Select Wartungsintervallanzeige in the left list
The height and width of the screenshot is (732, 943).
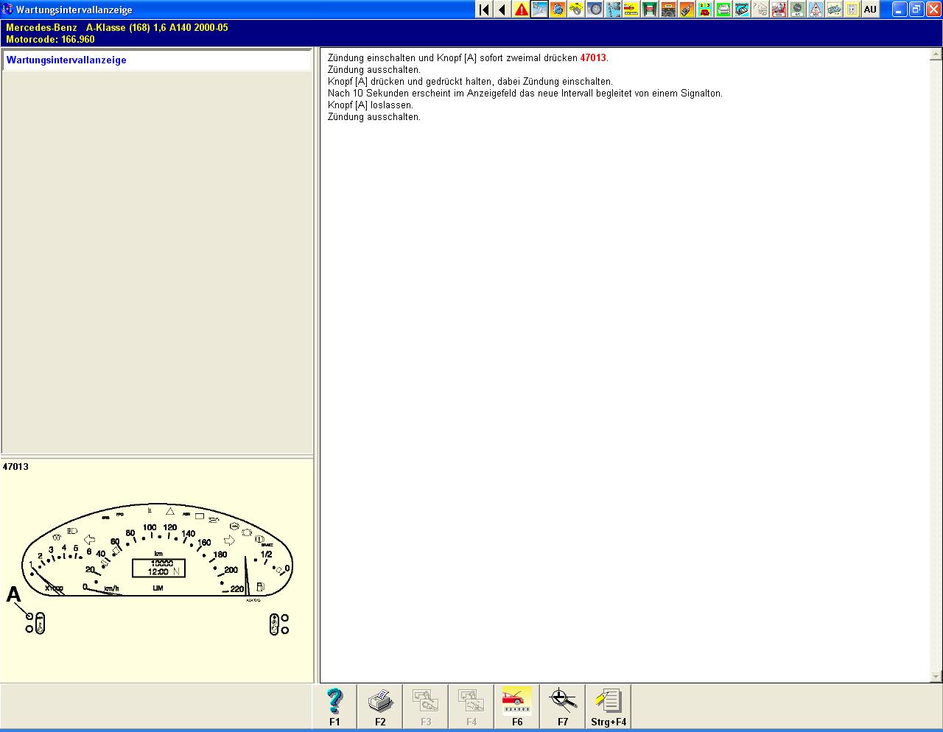point(66,60)
